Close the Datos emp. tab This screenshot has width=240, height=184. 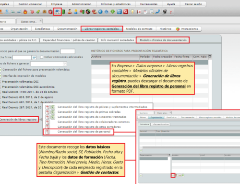(41, 21)
